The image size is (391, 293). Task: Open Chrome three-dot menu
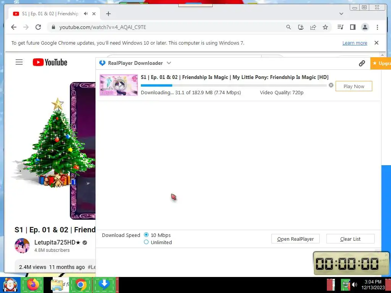377,27
